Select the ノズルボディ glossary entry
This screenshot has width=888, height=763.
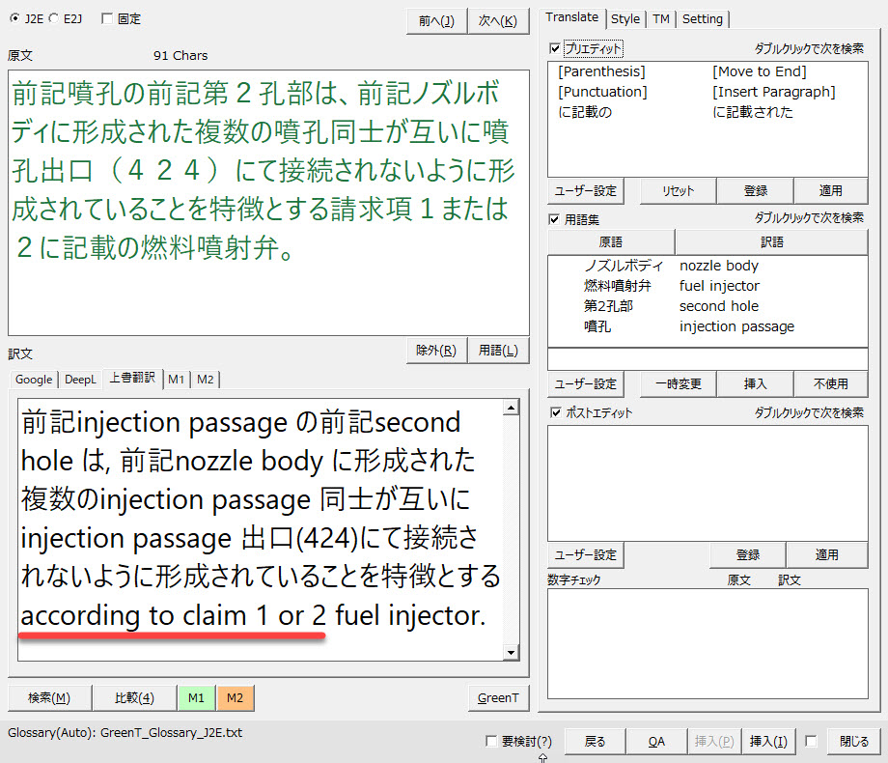pyautogui.click(x=624, y=266)
